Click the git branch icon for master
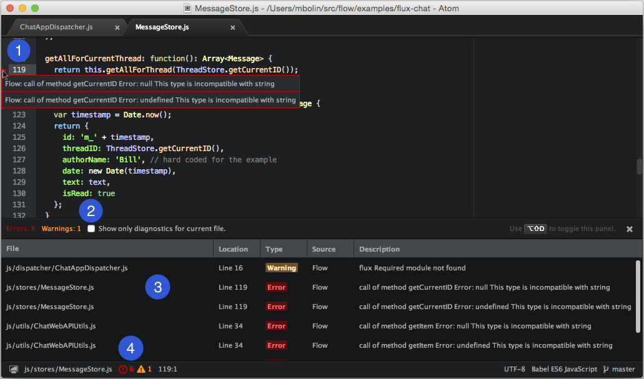This screenshot has height=379, width=644. 607,369
